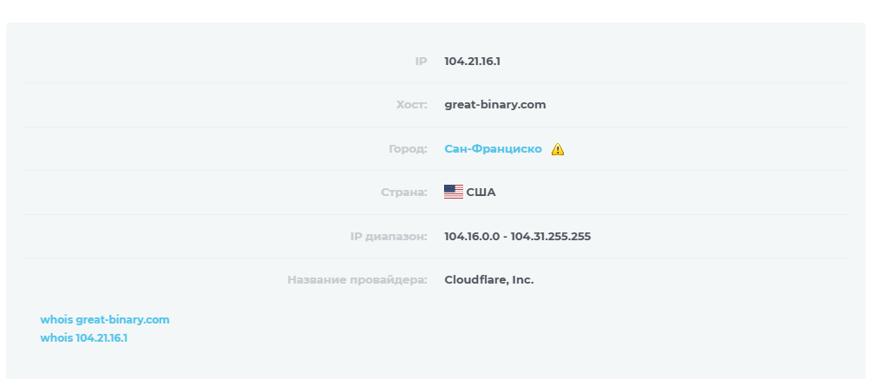
Task: Click the country name США
Action: [481, 193]
